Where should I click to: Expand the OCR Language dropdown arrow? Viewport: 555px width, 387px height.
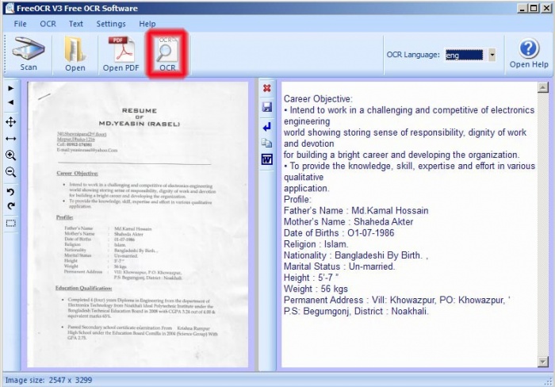tap(492, 55)
